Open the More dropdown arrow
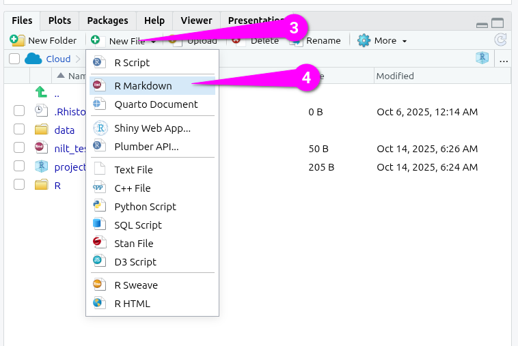 [405, 41]
